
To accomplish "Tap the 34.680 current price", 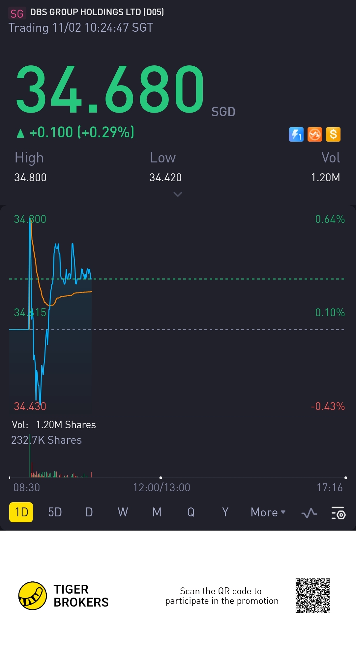I will [110, 89].
